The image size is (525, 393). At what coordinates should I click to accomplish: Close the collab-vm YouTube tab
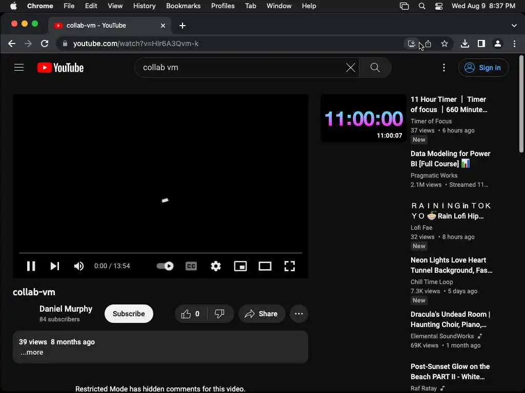163,26
